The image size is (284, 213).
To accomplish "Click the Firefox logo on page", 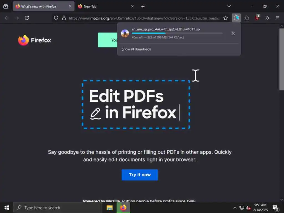I will pyautogui.click(x=34, y=40).
